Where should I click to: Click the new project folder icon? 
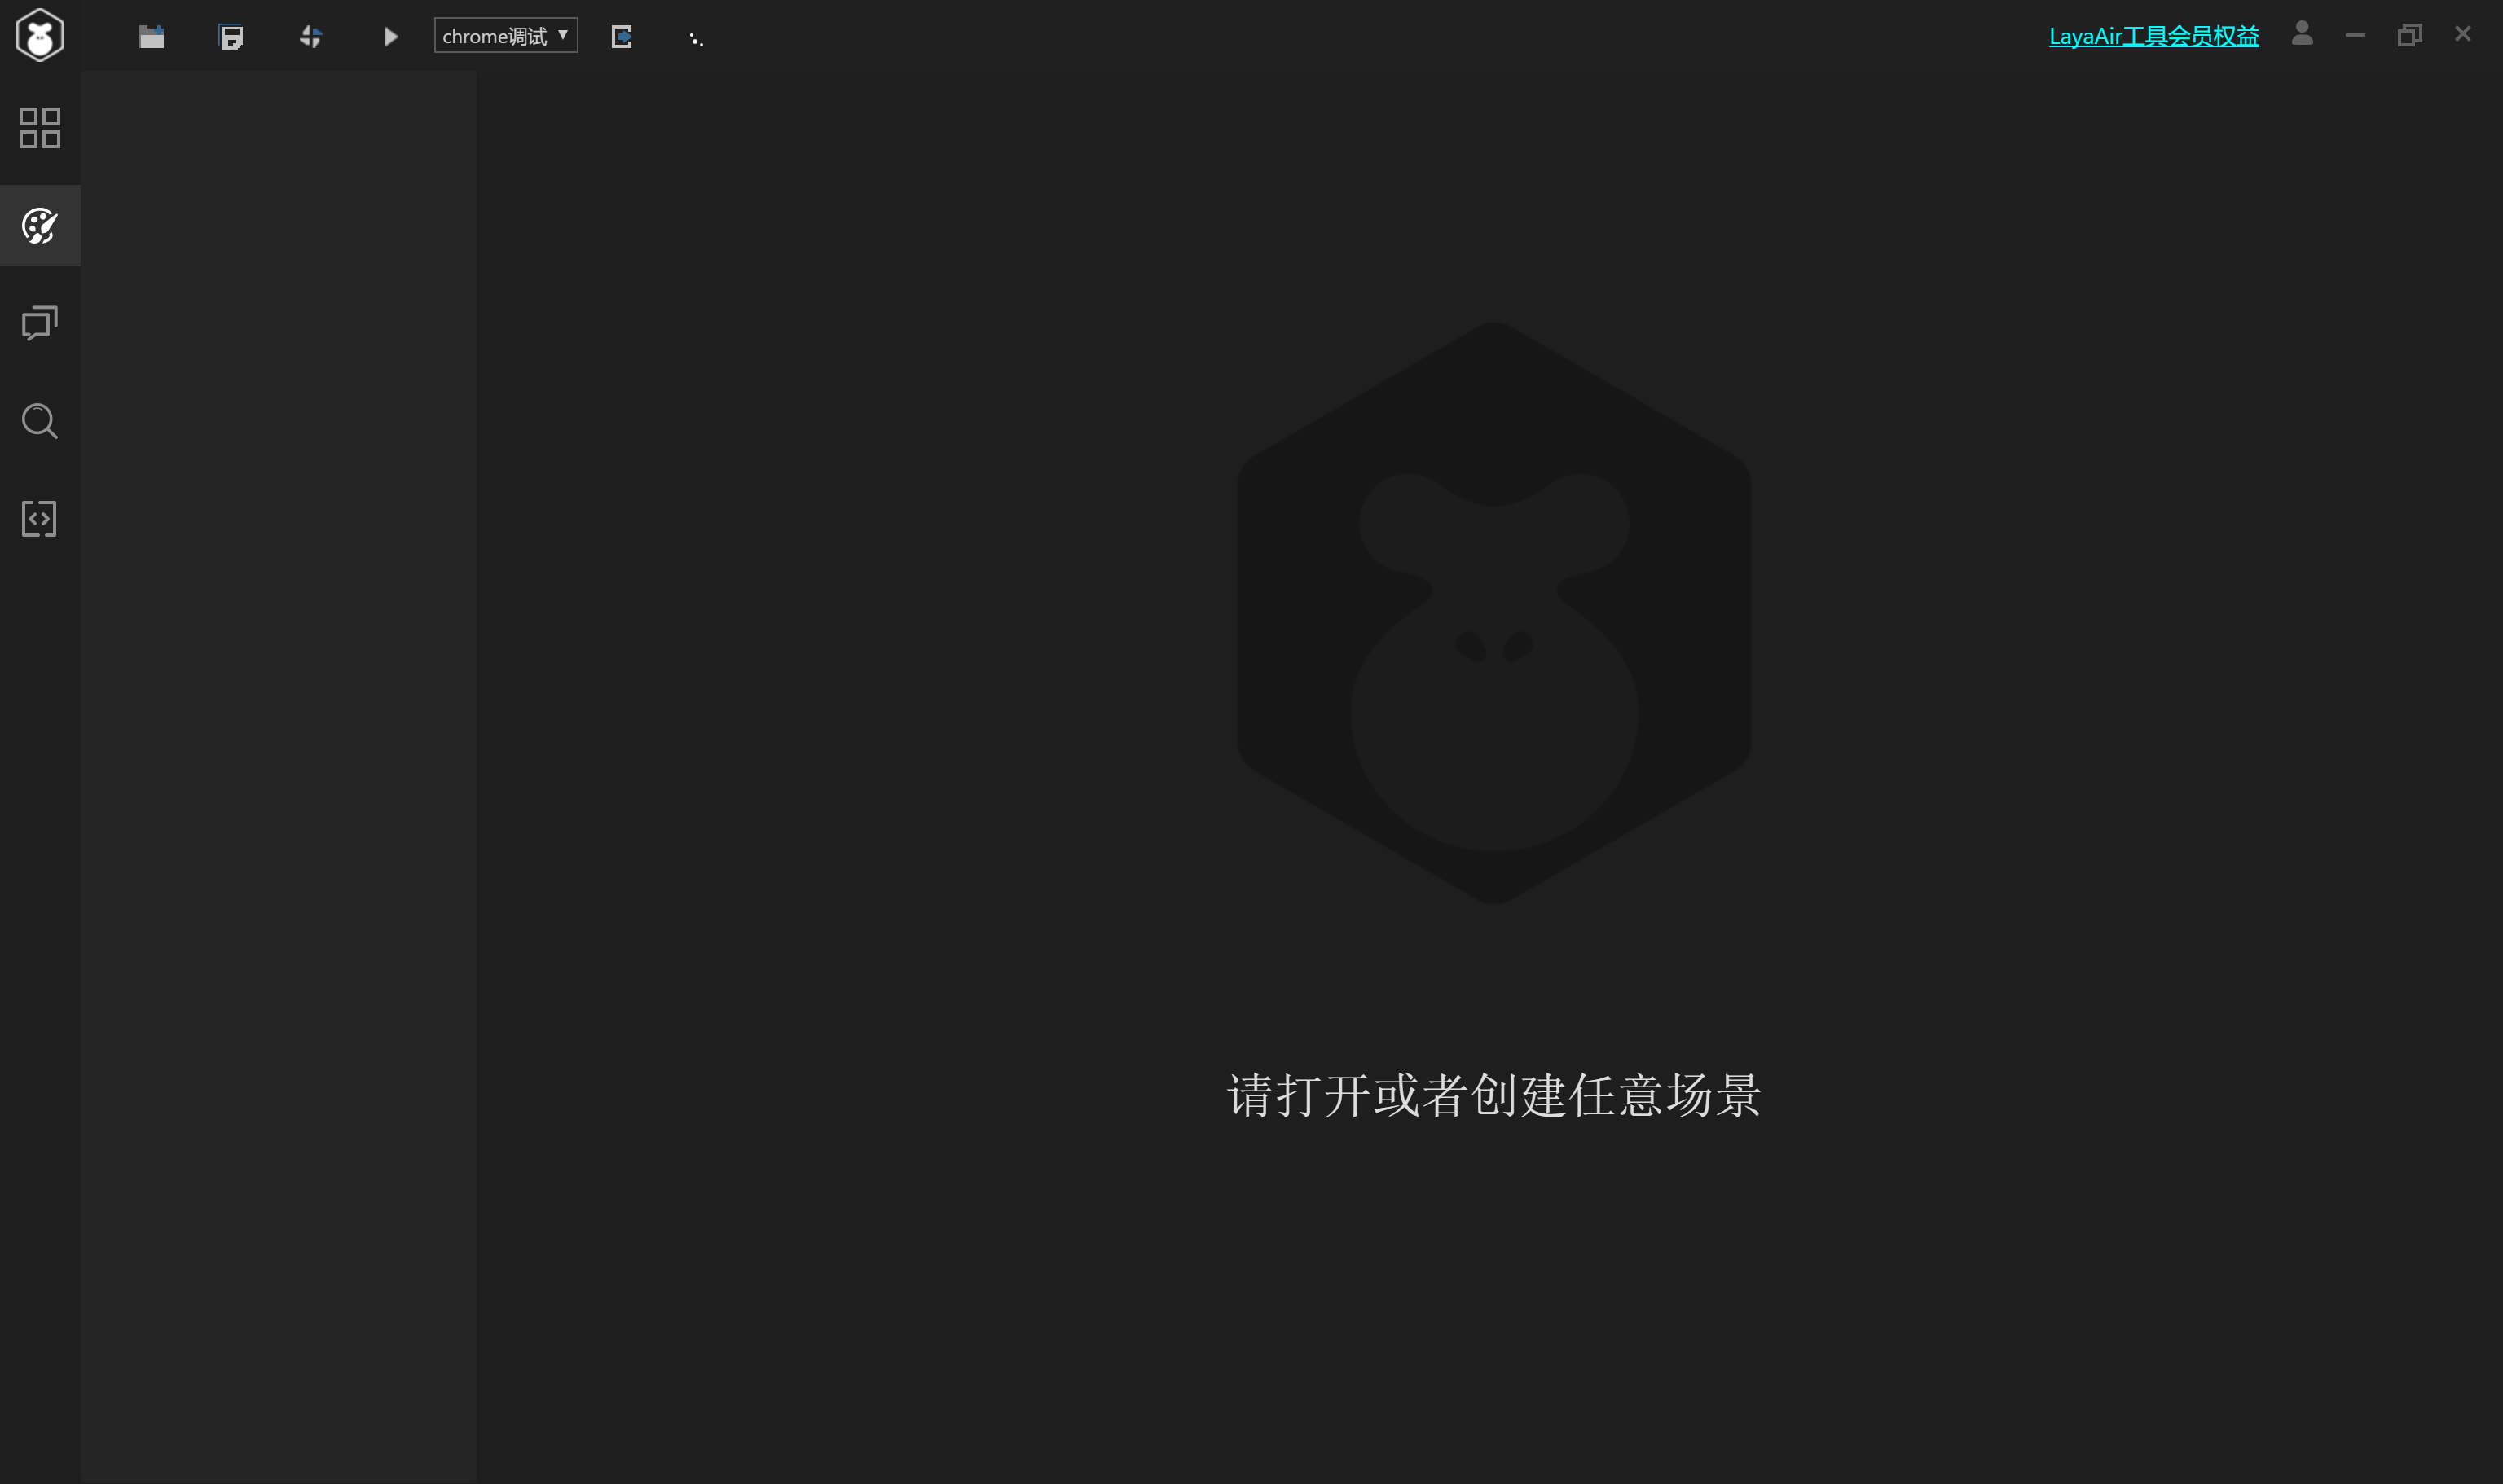pos(152,37)
